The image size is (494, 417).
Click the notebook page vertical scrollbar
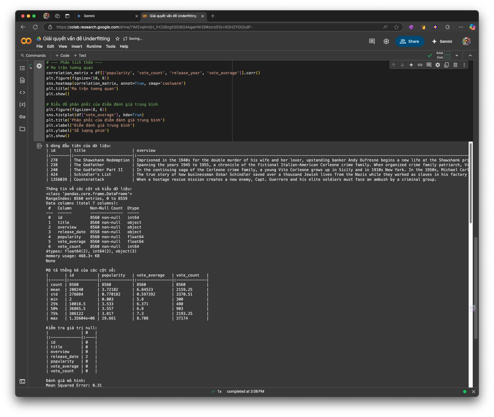click(x=476, y=288)
